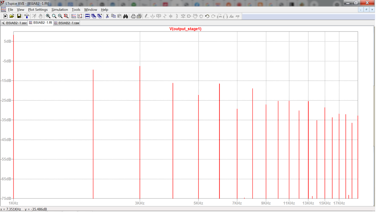
Task: Select the Diode component tool
Action: click(183, 16)
